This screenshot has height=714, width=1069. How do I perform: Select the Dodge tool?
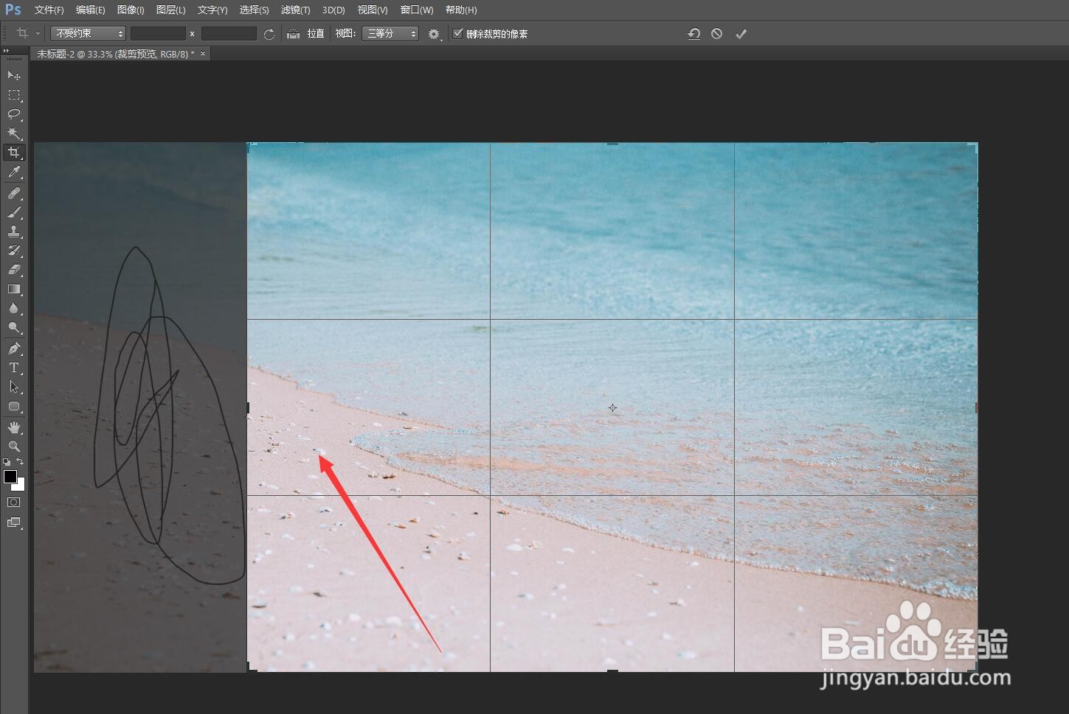tap(13, 327)
